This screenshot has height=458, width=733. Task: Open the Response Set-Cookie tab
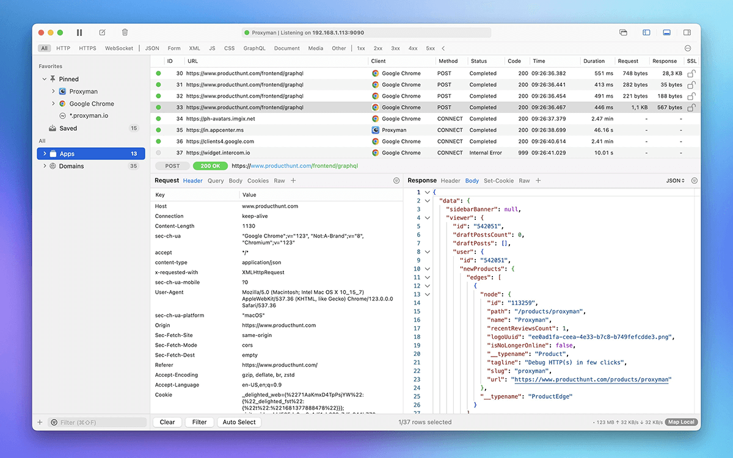[x=499, y=181]
